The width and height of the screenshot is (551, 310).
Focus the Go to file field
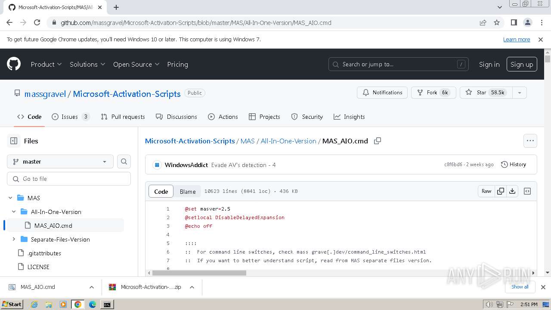[x=69, y=179]
